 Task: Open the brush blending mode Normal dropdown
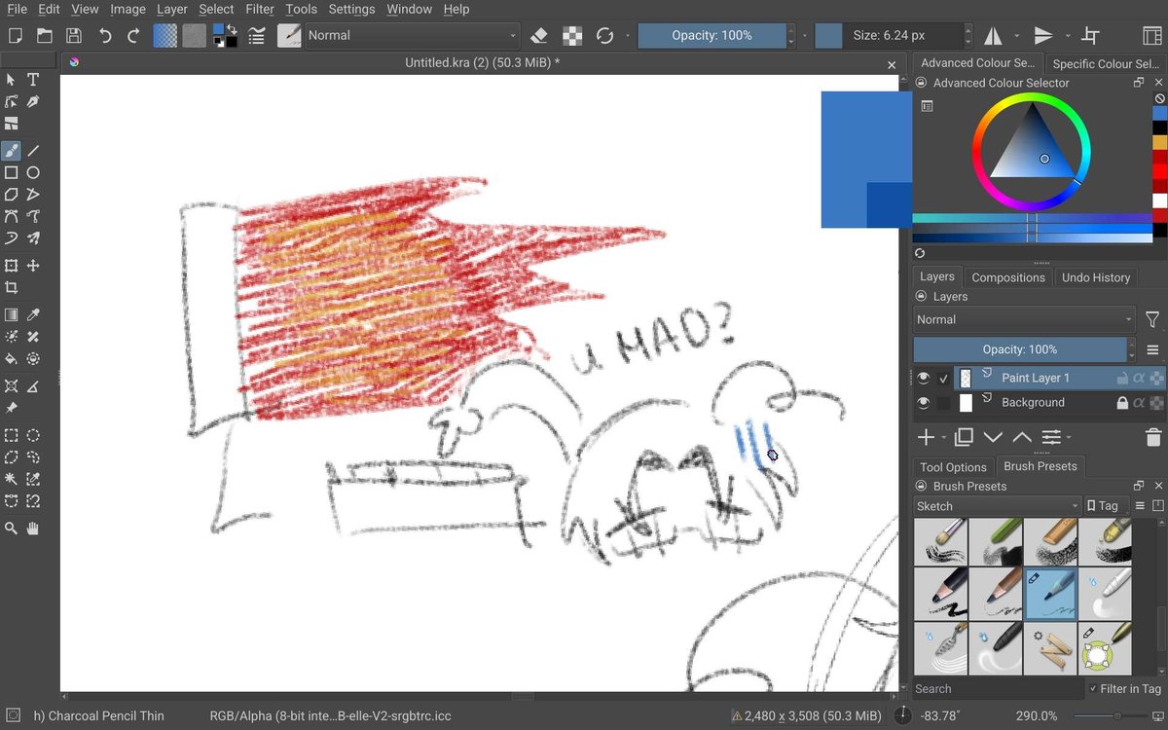[x=413, y=36]
